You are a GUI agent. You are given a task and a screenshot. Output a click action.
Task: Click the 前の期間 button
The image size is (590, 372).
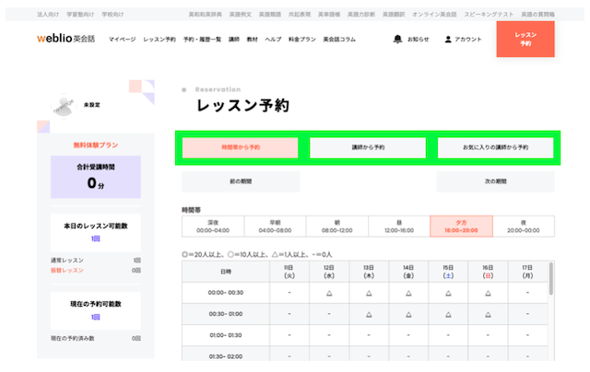coord(241,181)
